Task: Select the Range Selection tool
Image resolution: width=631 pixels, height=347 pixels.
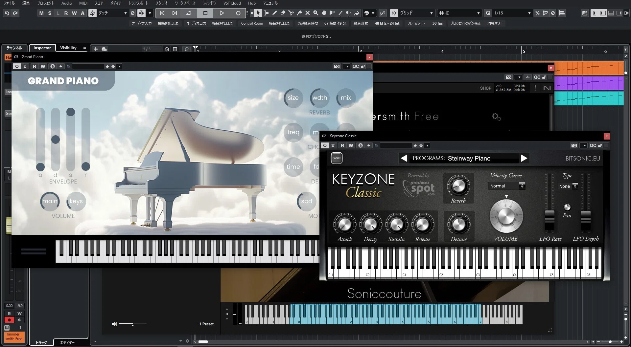Action: tap(266, 13)
